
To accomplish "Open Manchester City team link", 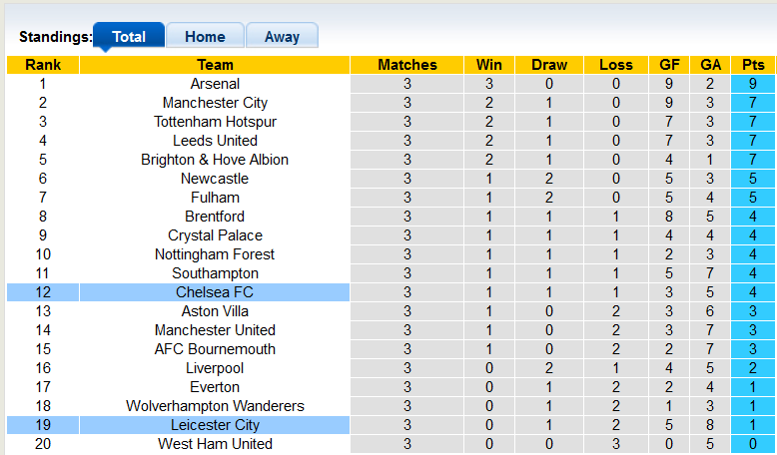I will click(x=215, y=103).
